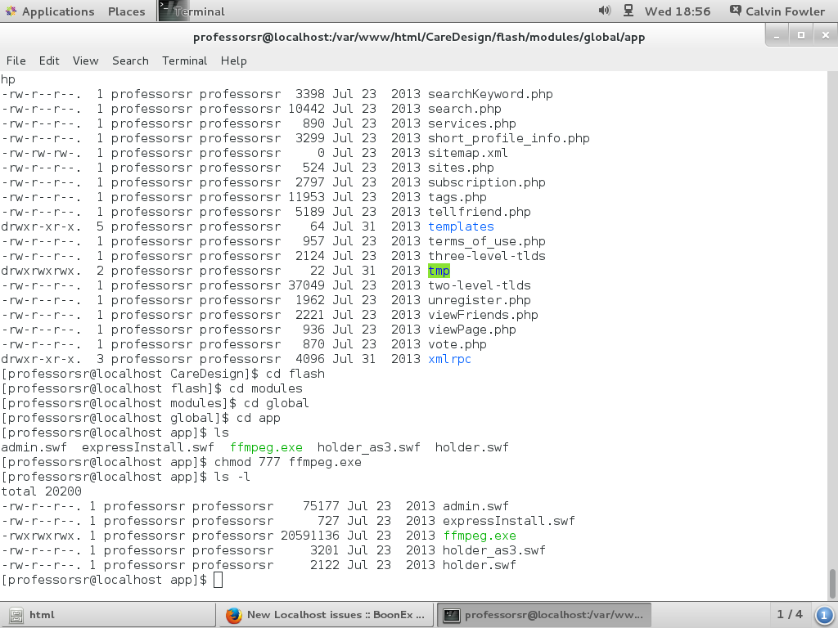Open the Help menu
The width and height of the screenshot is (838, 628).
pyautogui.click(x=233, y=61)
